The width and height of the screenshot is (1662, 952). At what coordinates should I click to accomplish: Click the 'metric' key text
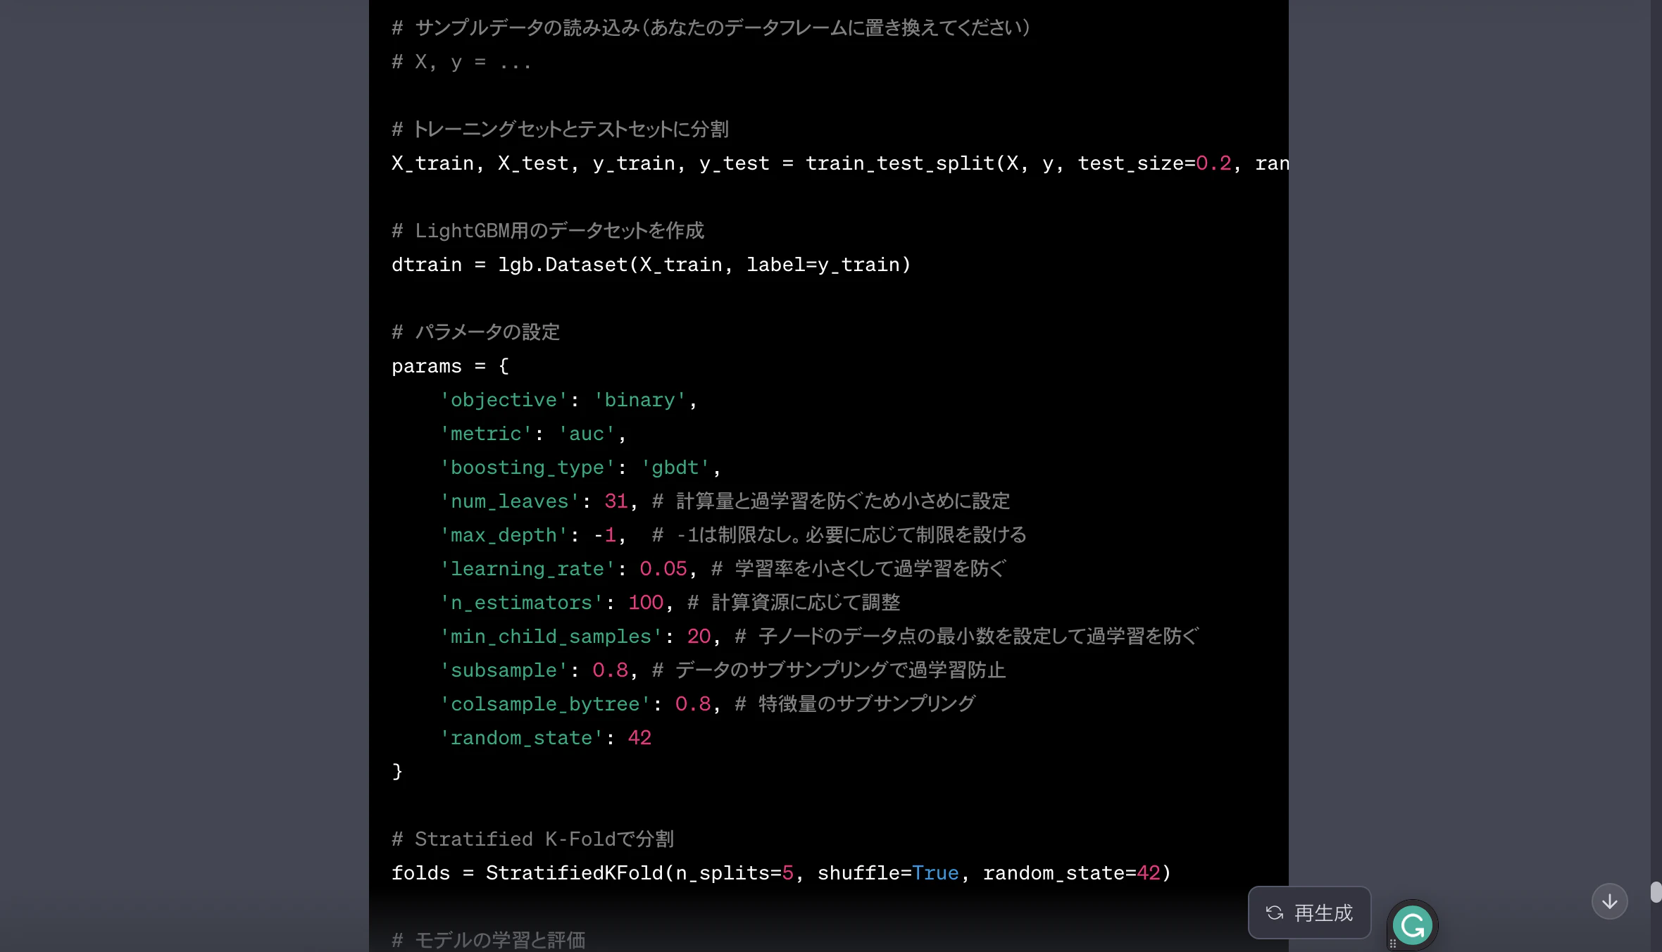pos(486,434)
